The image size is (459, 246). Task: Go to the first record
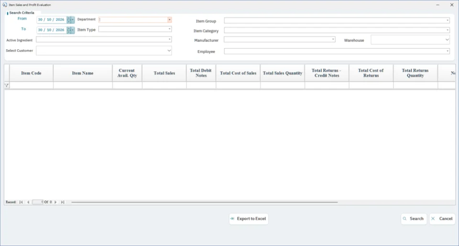pos(21,202)
